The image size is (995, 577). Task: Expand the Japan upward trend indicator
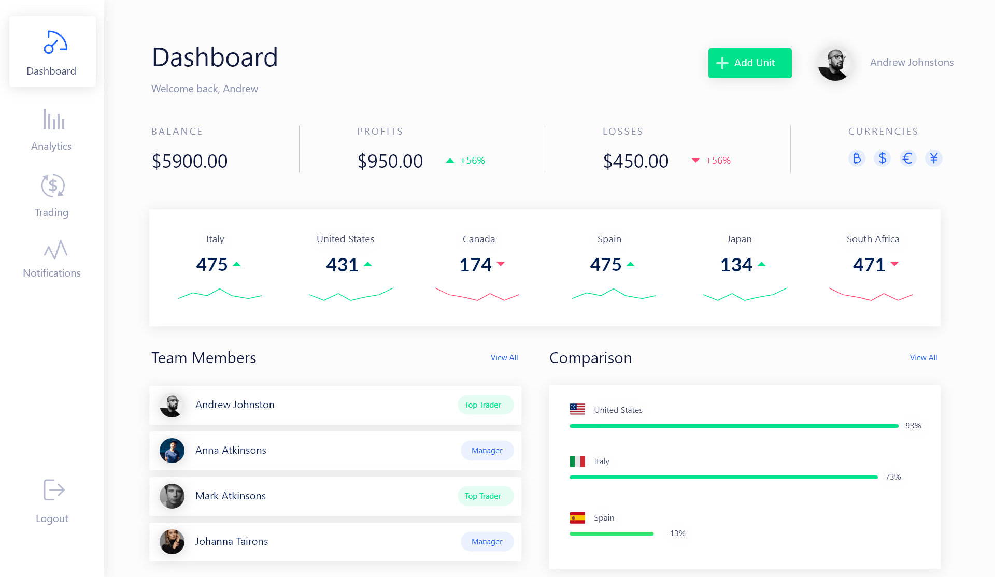click(x=762, y=264)
